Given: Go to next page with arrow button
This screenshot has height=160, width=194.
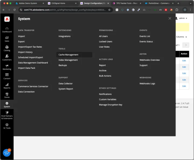Looking at the screenshot, I should [186, 45].
